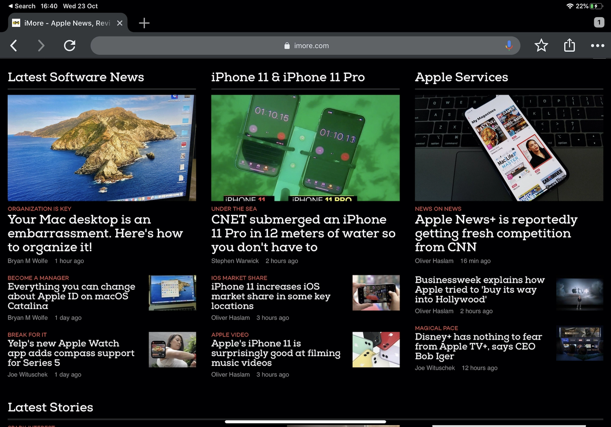Screen dimensions: 611x427
Task: Tap the home indicator bar at bottom
Action: (x=305, y=422)
